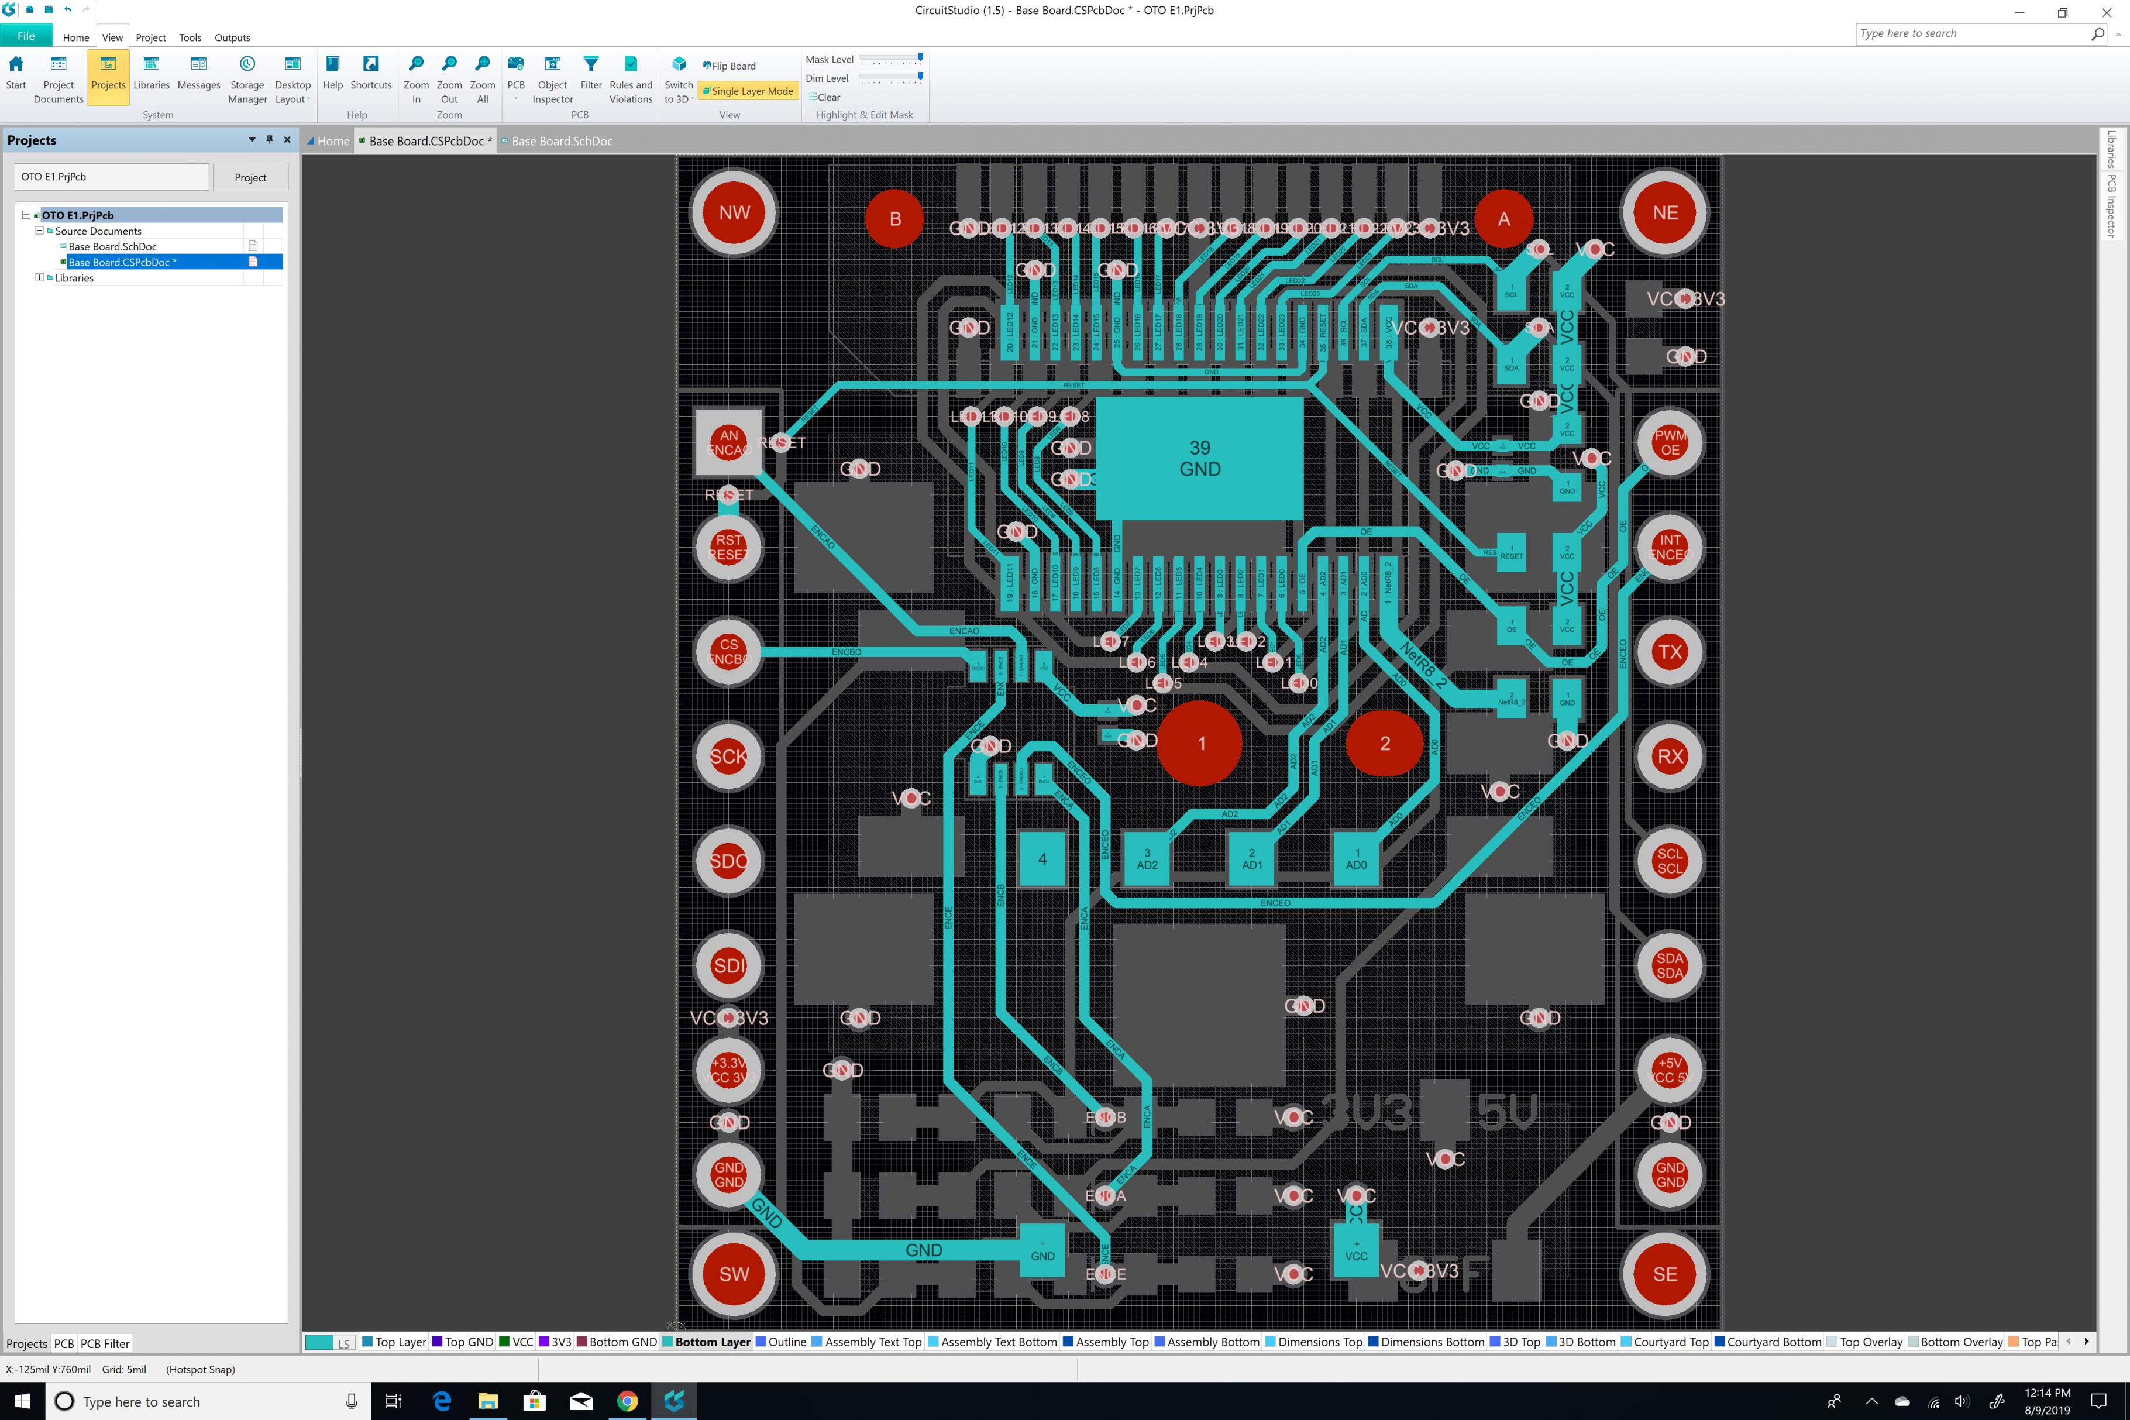Open the Windows Start menu
Screen dimensions: 2130x1420
(x=23, y=1401)
